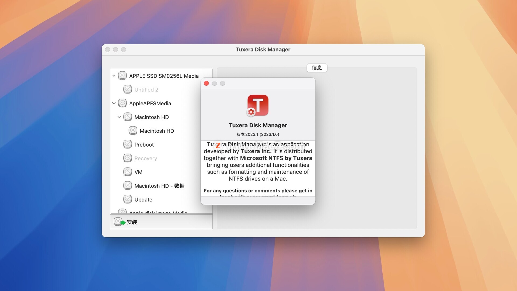The height and width of the screenshot is (291, 517).
Task: Click the Preboot volume icon
Action: click(x=128, y=144)
